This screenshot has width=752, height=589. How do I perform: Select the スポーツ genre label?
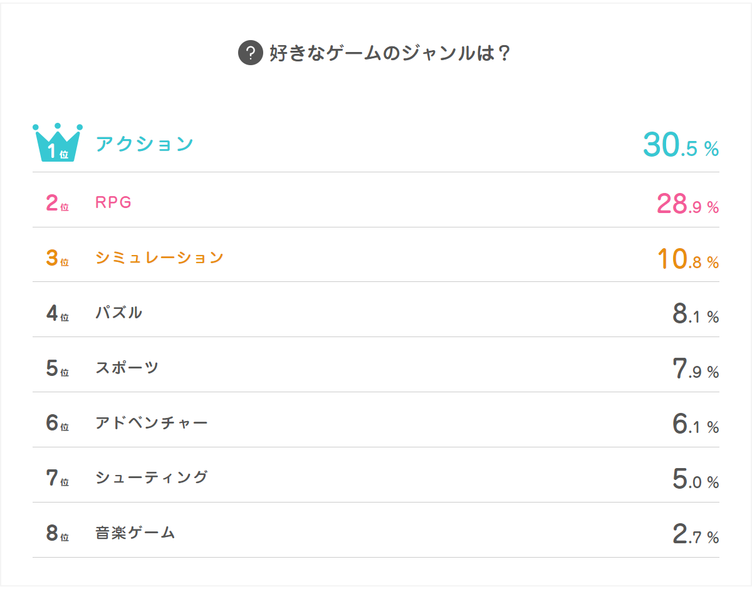pyautogui.click(x=127, y=367)
